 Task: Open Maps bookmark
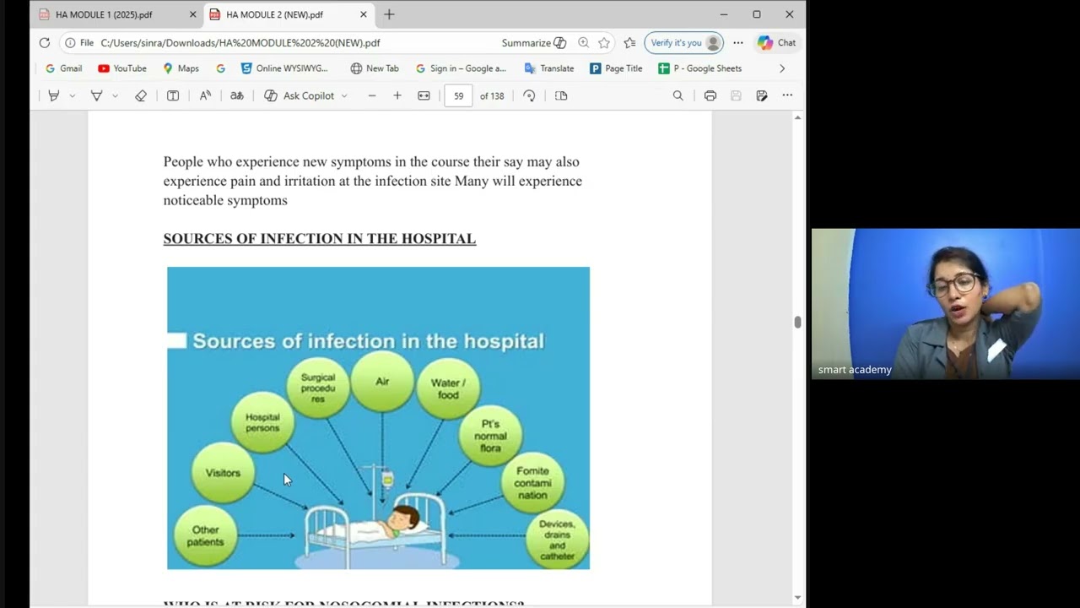coord(181,68)
